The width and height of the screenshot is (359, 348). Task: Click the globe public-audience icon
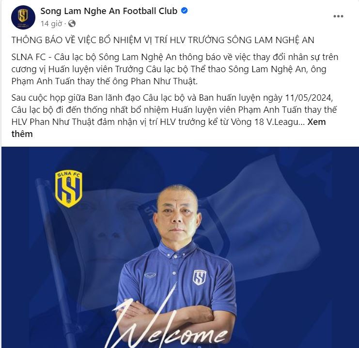click(x=72, y=24)
